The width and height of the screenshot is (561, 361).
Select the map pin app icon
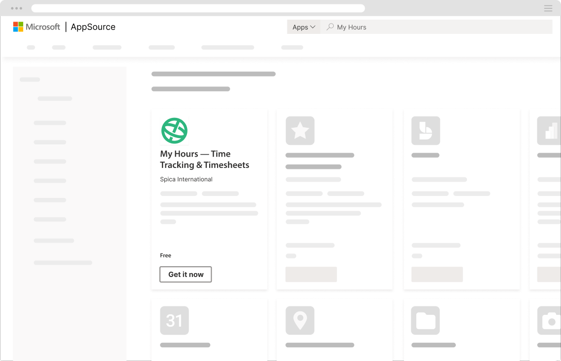click(300, 320)
